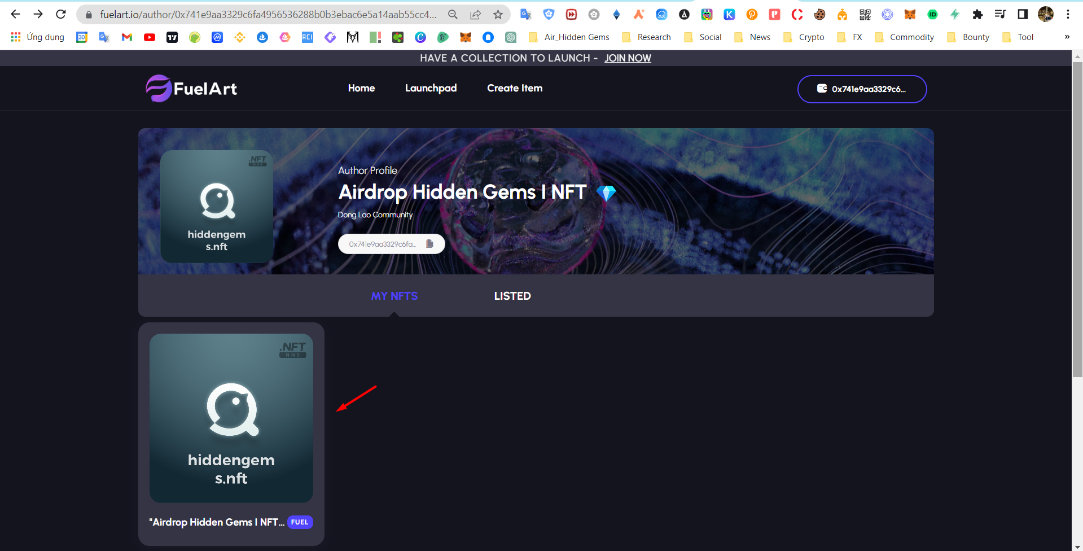Click the 0x741e9aa3329c6... wallet button

862,89
